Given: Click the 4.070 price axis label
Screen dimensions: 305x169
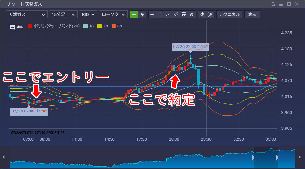Looking at the screenshot, I should click(x=286, y=81).
